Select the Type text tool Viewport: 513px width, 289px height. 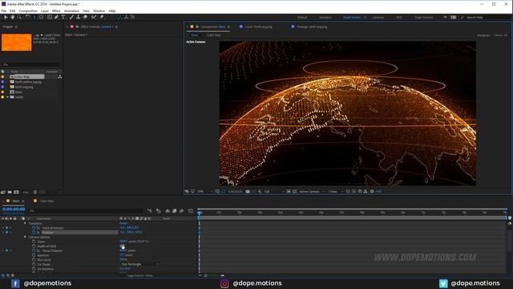click(x=63, y=17)
